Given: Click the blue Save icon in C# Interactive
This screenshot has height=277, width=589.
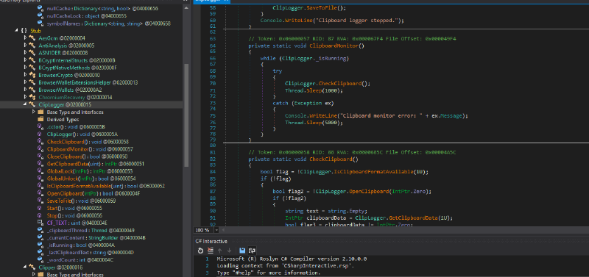Looking at the screenshot, I should [x=242, y=251].
